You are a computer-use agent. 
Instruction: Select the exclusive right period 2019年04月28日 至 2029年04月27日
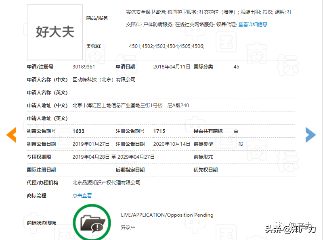(113, 157)
